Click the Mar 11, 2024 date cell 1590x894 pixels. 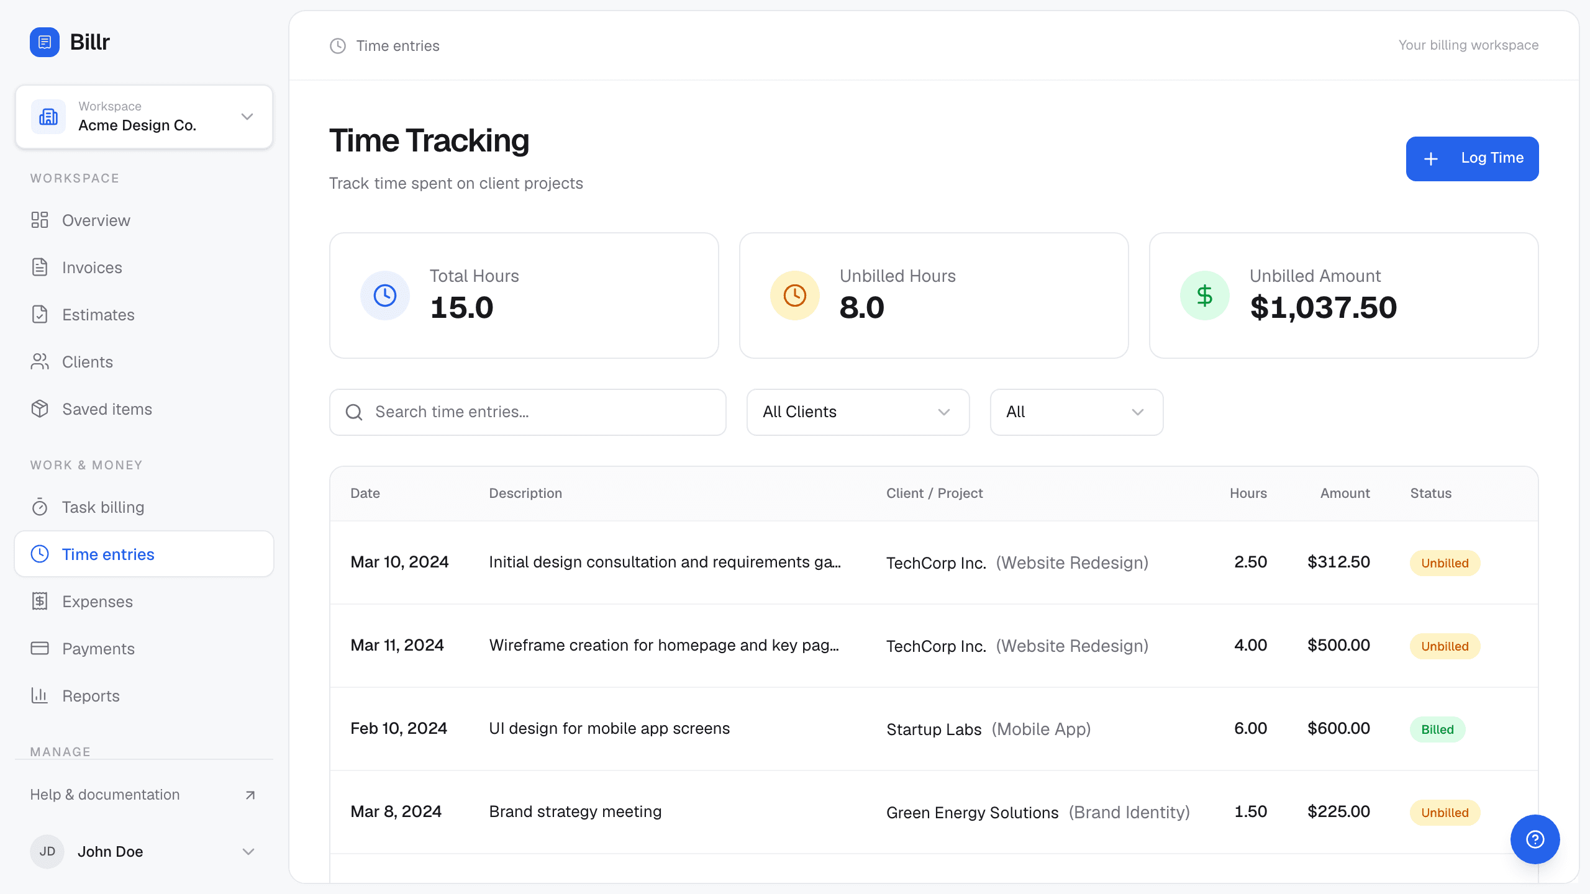point(397,645)
